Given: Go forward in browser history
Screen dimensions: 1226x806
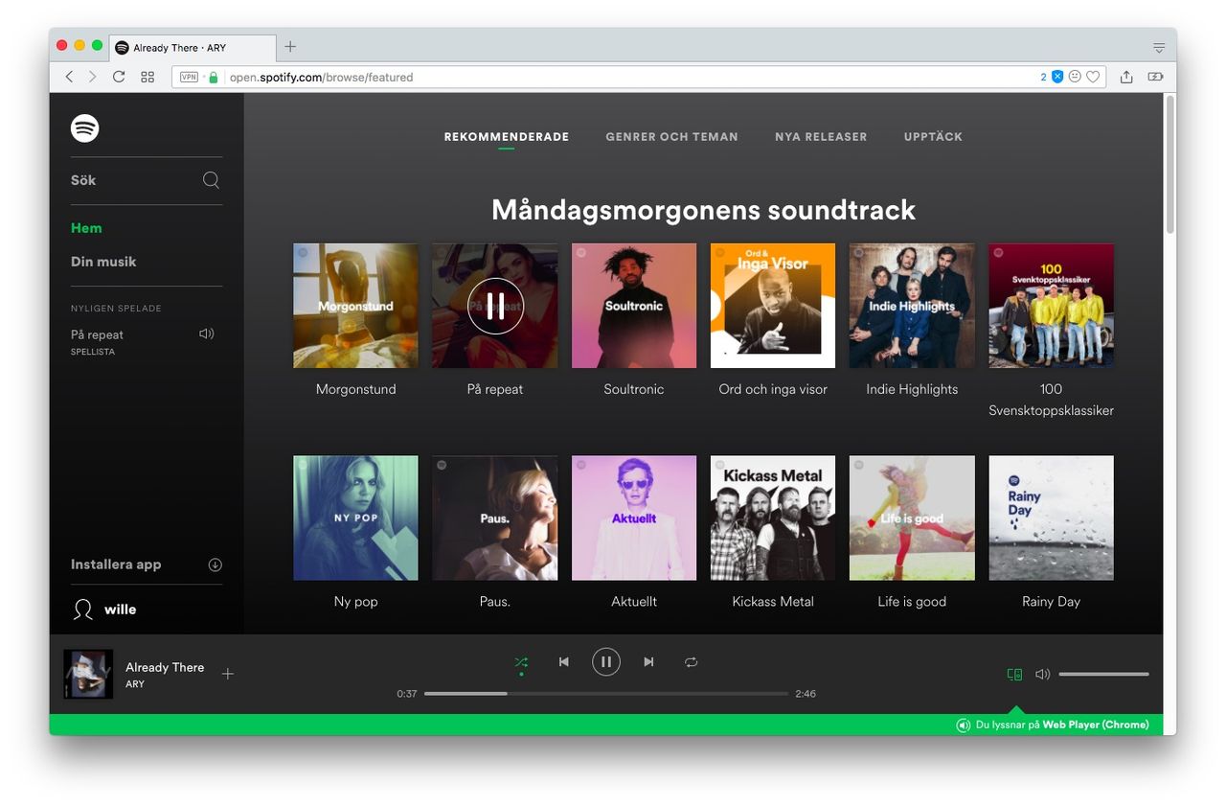Looking at the screenshot, I should tap(93, 77).
